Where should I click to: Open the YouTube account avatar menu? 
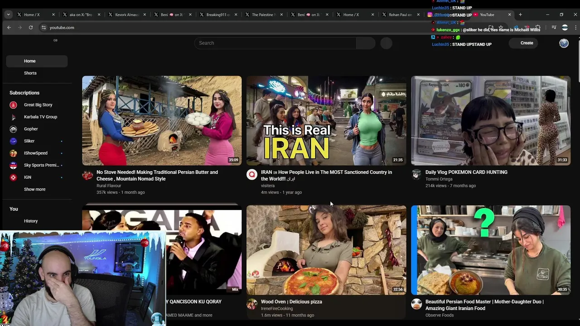point(564,43)
